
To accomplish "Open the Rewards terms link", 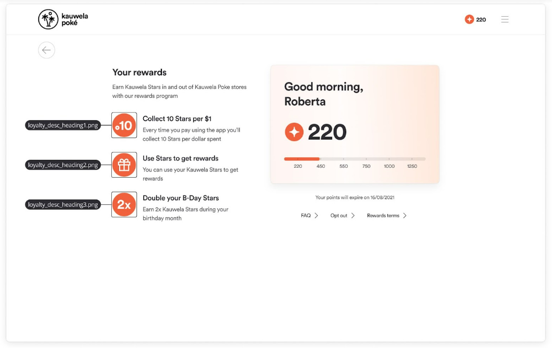I will 383,216.
